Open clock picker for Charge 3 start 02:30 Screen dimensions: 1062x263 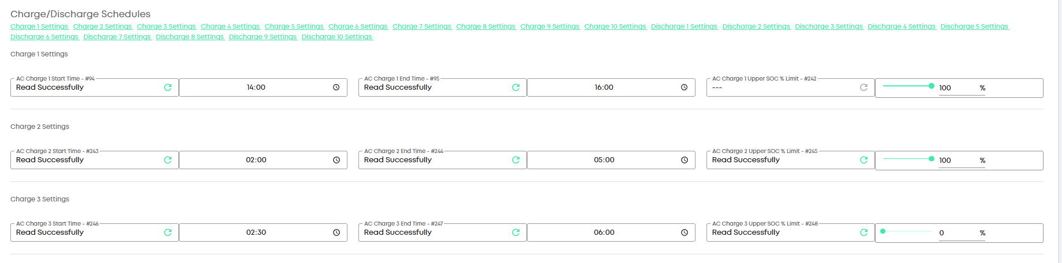tap(336, 232)
